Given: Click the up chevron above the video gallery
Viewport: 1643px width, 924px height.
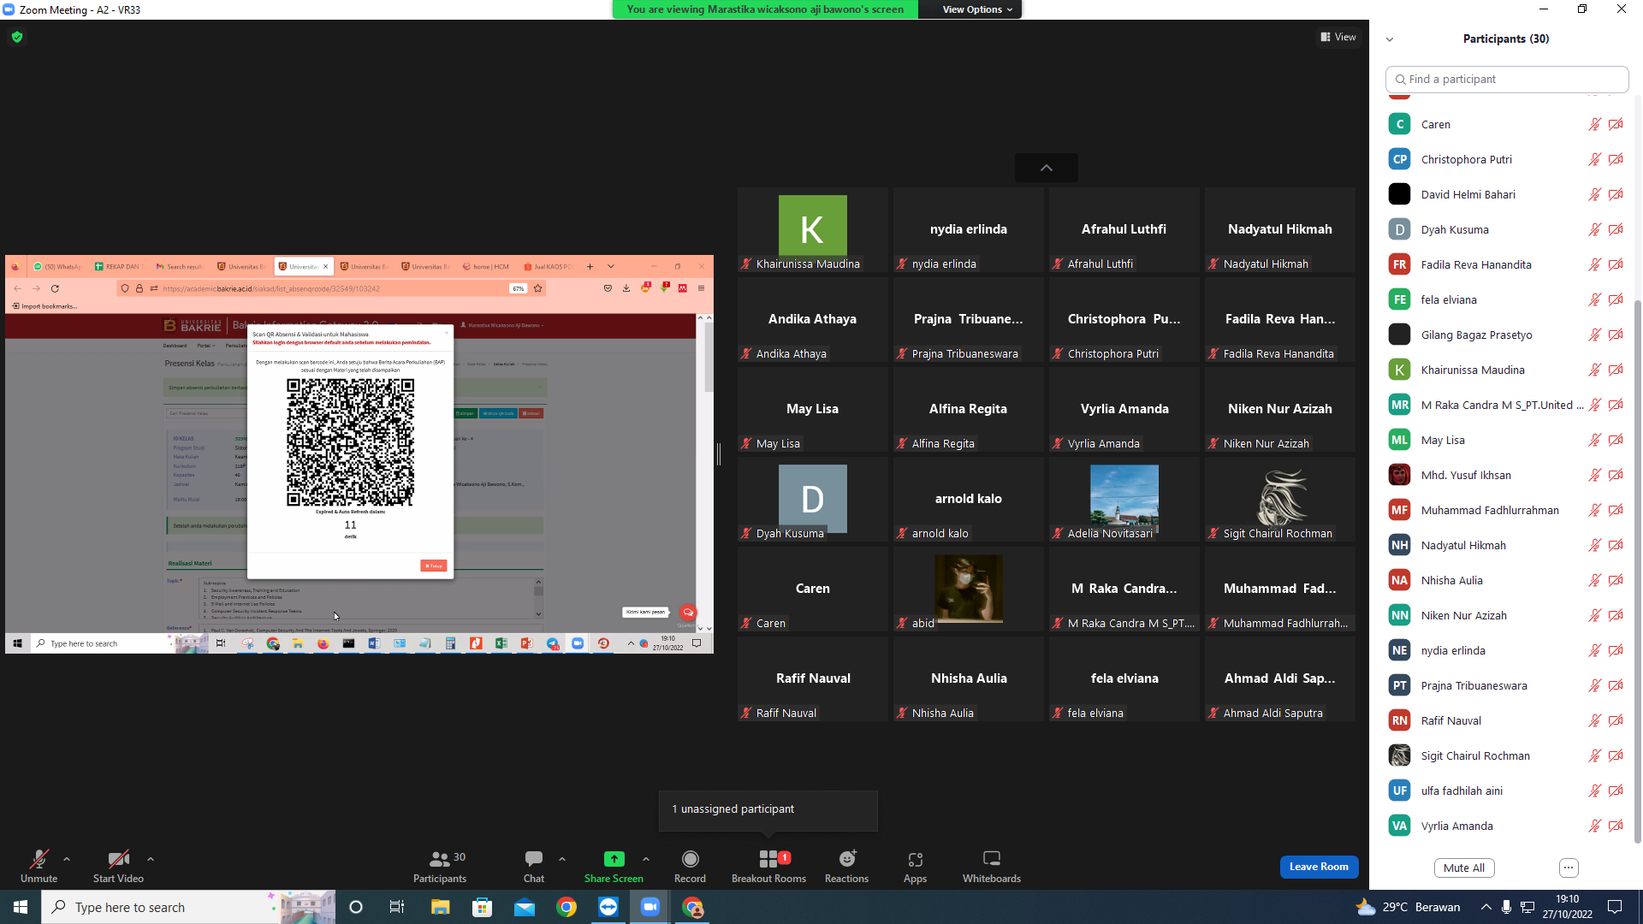Looking at the screenshot, I should (1046, 168).
